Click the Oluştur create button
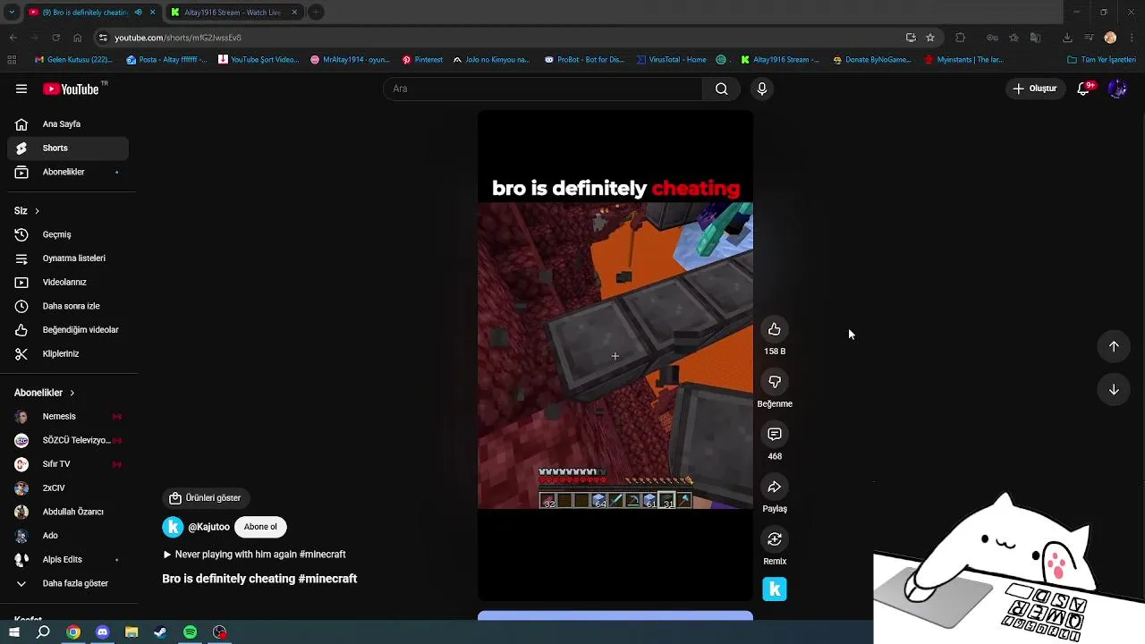 point(1035,89)
